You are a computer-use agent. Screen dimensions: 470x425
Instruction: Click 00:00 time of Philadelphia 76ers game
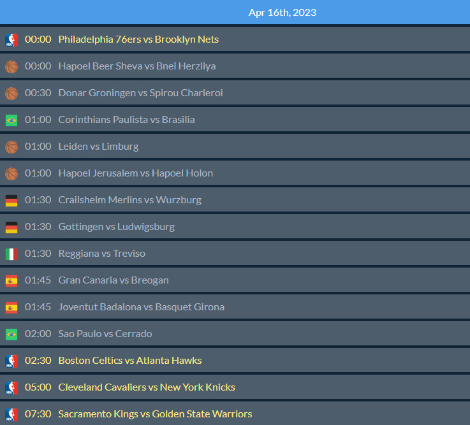tap(38, 40)
